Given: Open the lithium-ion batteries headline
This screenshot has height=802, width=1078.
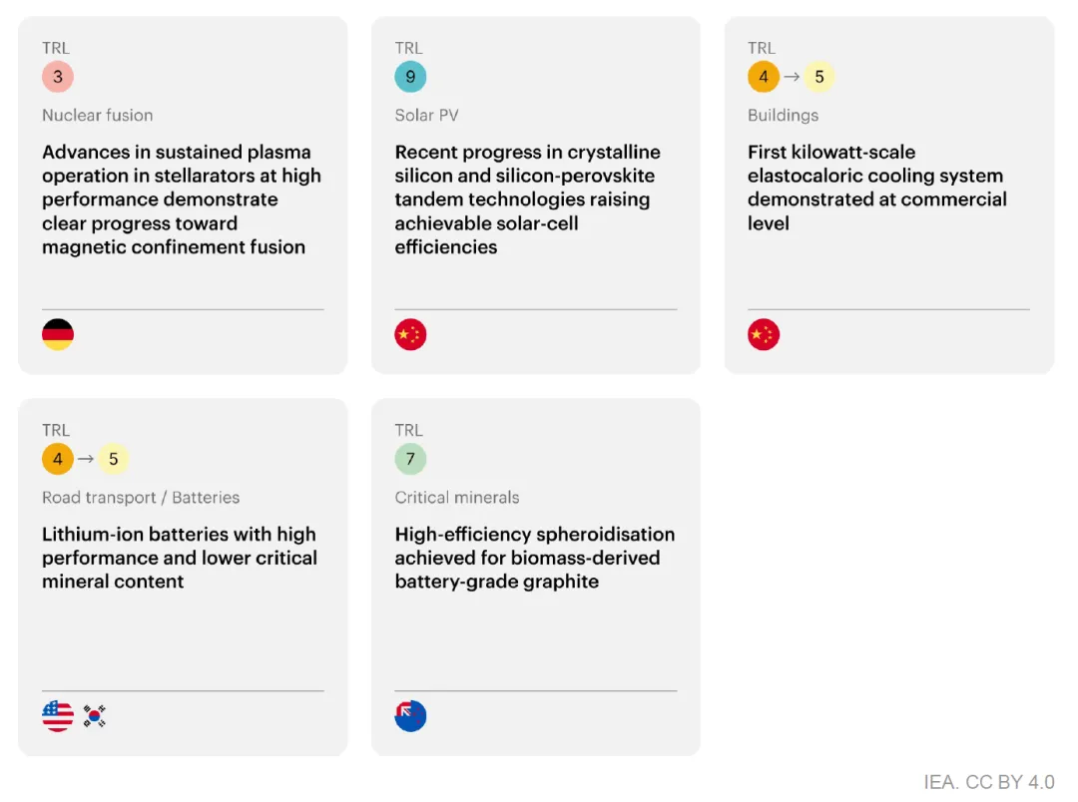Looking at the screenshot, I should 180,558.
